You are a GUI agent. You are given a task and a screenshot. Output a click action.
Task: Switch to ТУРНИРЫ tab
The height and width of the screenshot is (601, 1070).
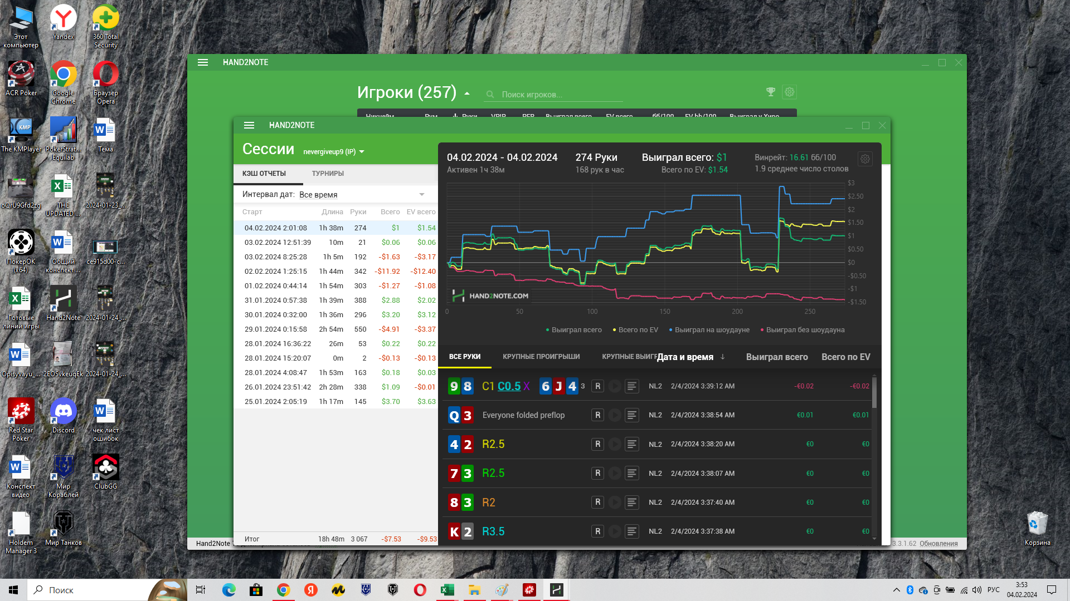click(328, 174)
